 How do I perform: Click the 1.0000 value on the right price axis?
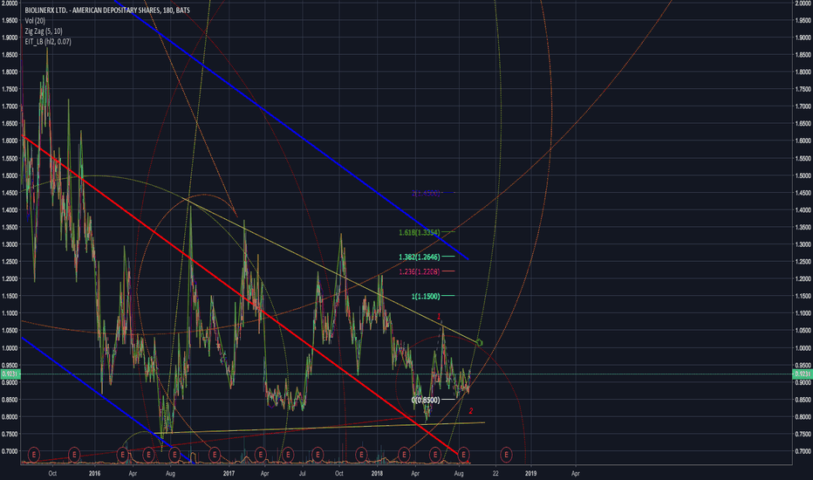pyautogui.click(x=803, y=348)
